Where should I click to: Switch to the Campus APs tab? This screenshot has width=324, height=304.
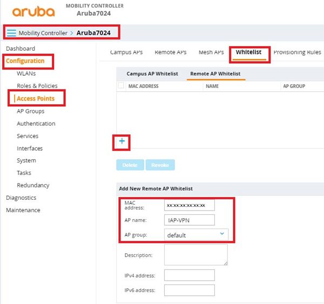(126, 52)
